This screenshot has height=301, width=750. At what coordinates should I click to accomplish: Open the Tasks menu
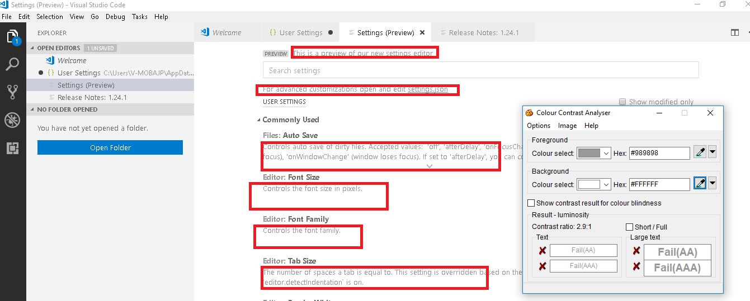click(140, 17)
